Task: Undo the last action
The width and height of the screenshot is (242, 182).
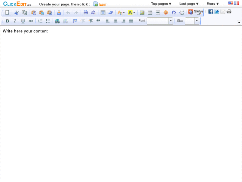Action: pyautogui.click(x=68, y=13)
